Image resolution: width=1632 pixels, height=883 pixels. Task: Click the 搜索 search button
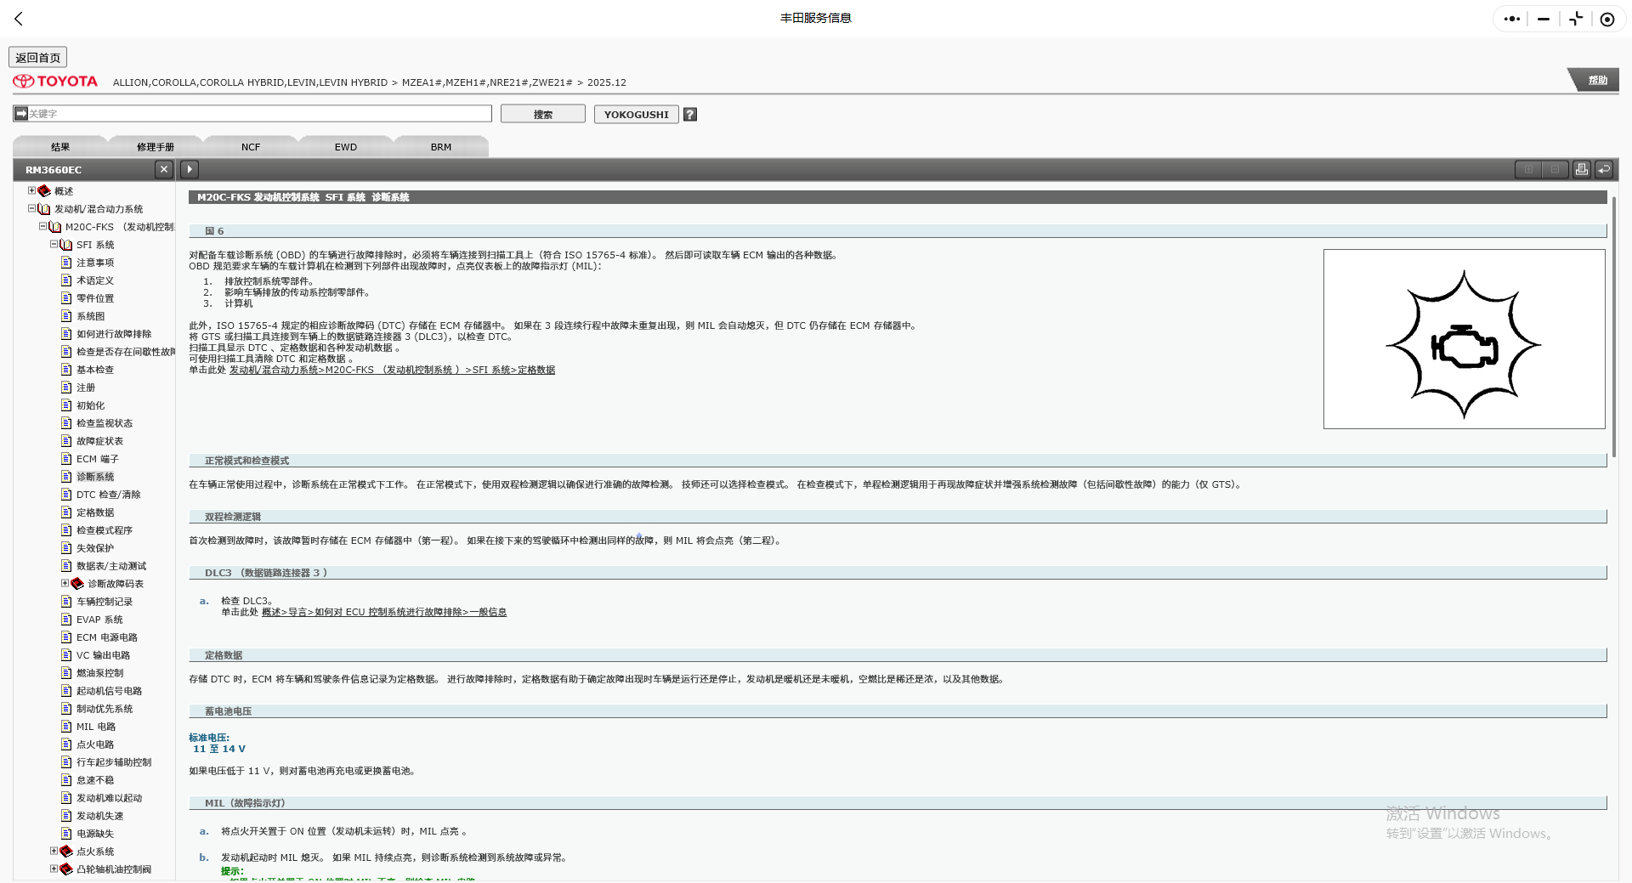tap(543, 114)
